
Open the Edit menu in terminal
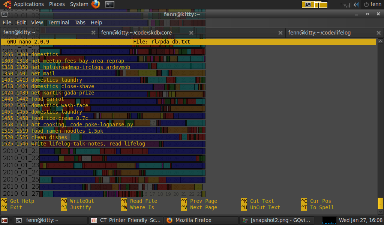(x=21, y=22)
